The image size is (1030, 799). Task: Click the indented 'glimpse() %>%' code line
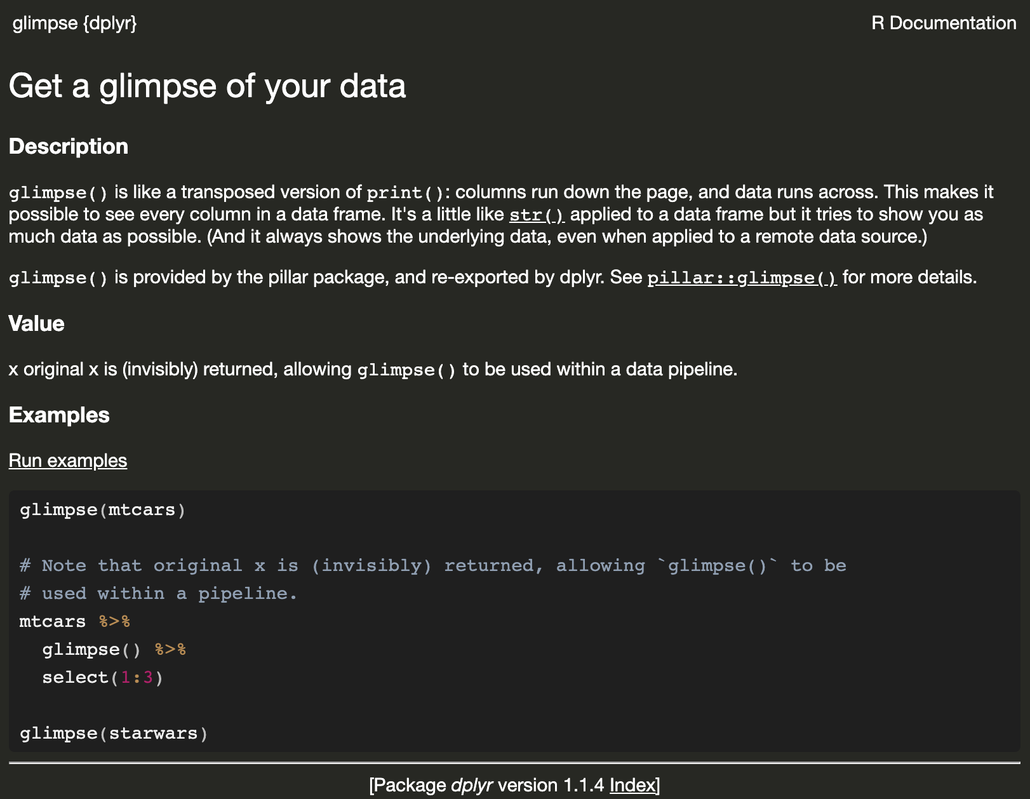pos(114,649)
